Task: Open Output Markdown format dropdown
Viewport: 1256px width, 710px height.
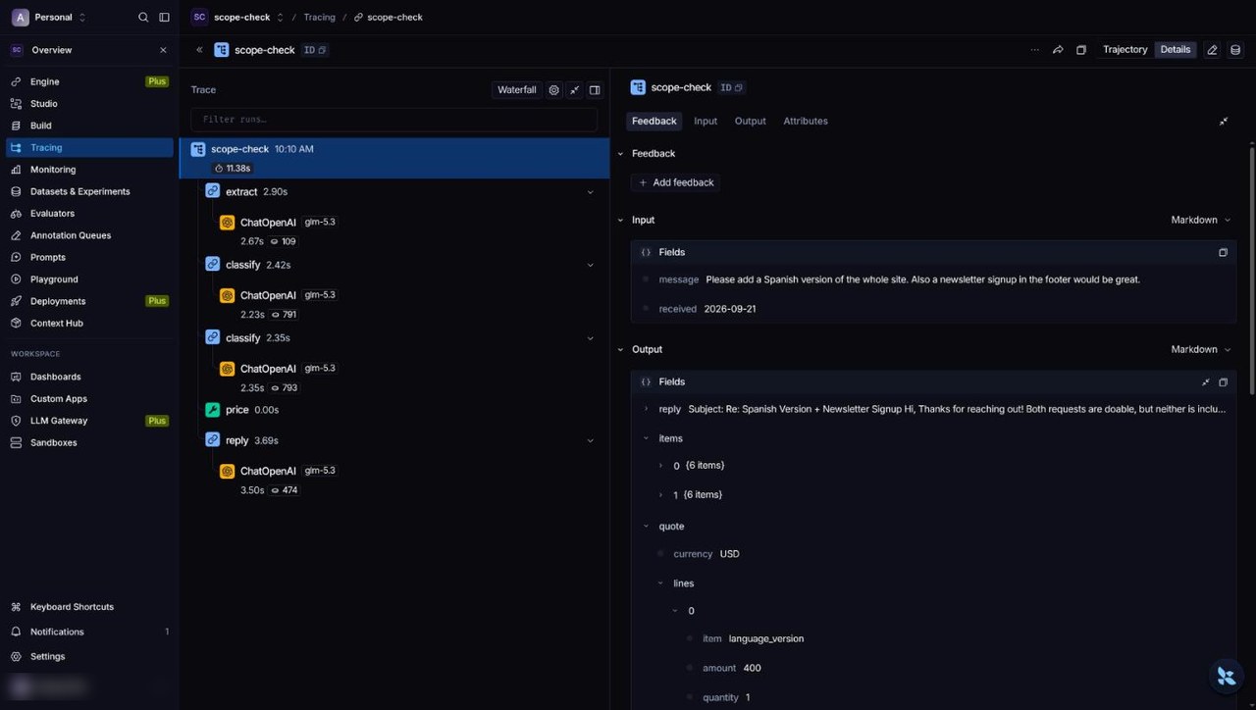Action: (1200, 350)
